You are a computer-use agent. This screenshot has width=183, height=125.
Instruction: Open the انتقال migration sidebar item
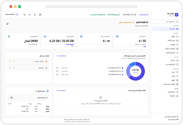pyautogui.click(x=166, y=36)
